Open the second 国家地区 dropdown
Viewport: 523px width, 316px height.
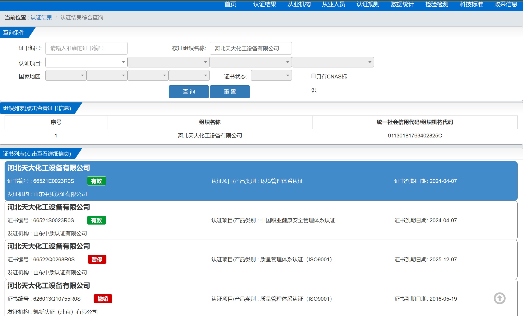tap(107, 75)
